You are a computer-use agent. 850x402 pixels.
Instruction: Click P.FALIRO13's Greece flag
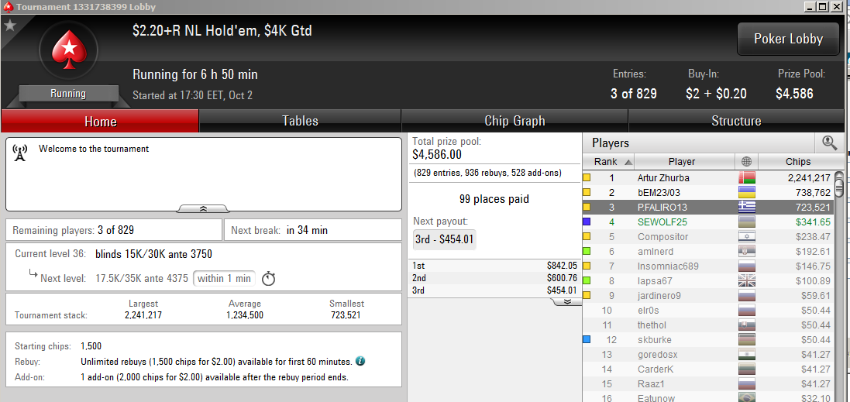pyautogui.click(x=746, y=207)
